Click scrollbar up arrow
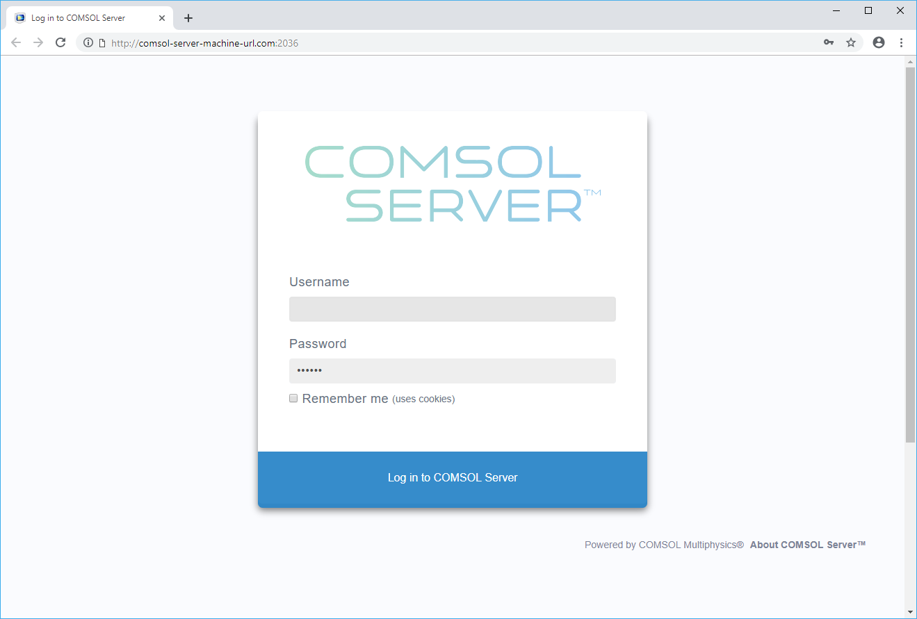 [910, 62]
